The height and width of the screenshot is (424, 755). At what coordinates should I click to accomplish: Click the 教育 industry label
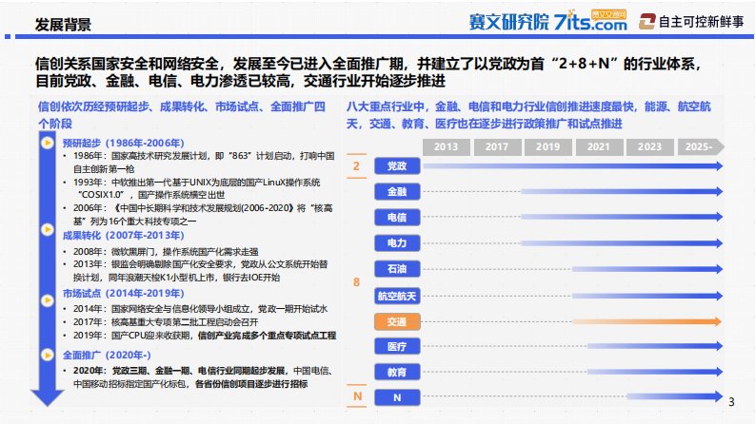click(x=397, y=373)
